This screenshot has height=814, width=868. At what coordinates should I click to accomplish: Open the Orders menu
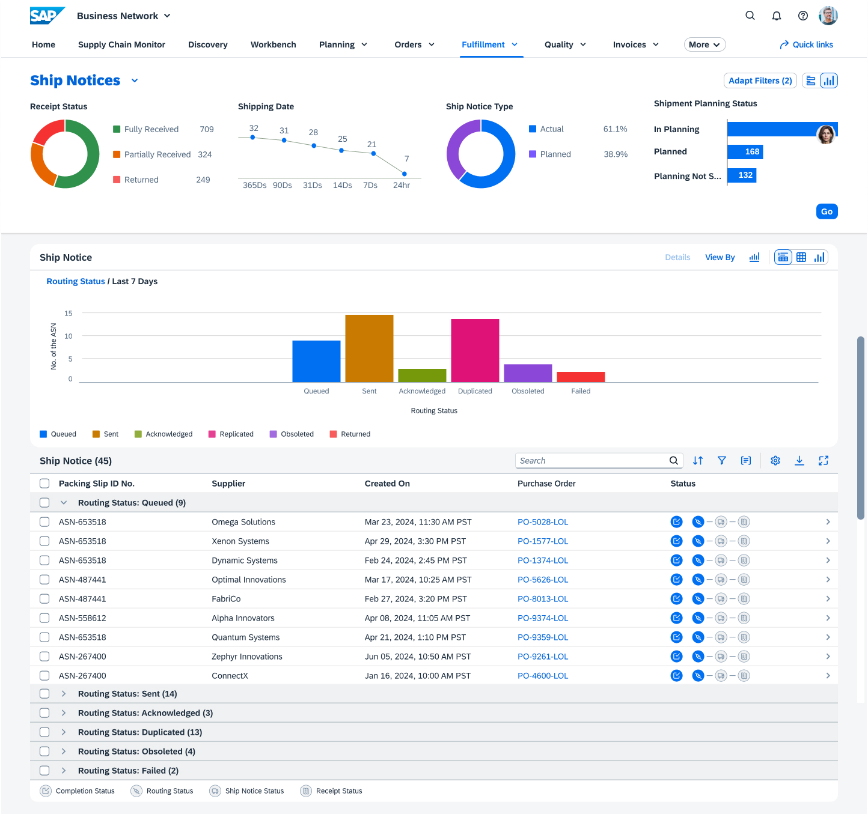coord(414,44)
